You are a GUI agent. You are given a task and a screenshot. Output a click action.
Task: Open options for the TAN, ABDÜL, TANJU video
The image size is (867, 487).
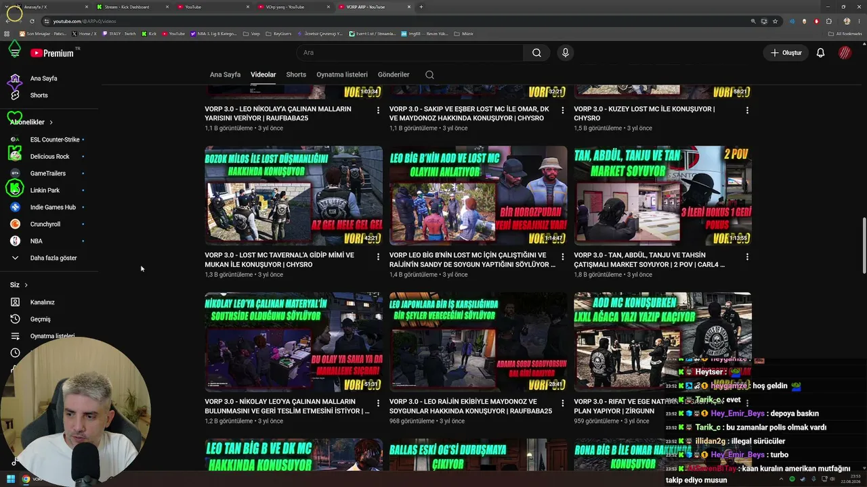point(747,256)
